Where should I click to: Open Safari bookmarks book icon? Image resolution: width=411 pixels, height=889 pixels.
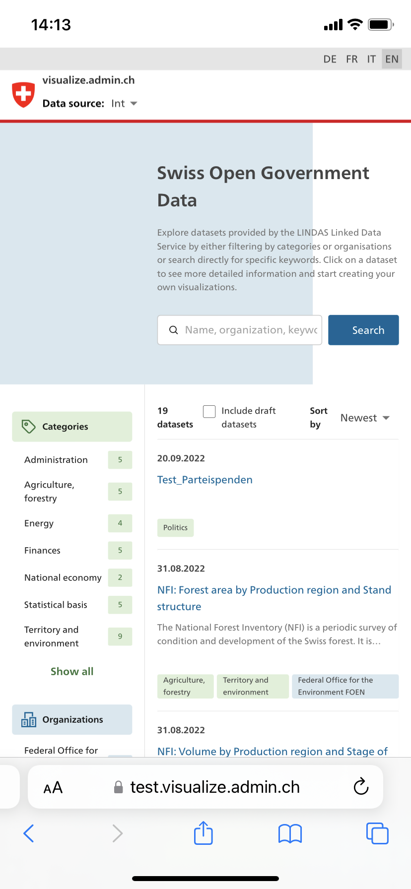290,833
